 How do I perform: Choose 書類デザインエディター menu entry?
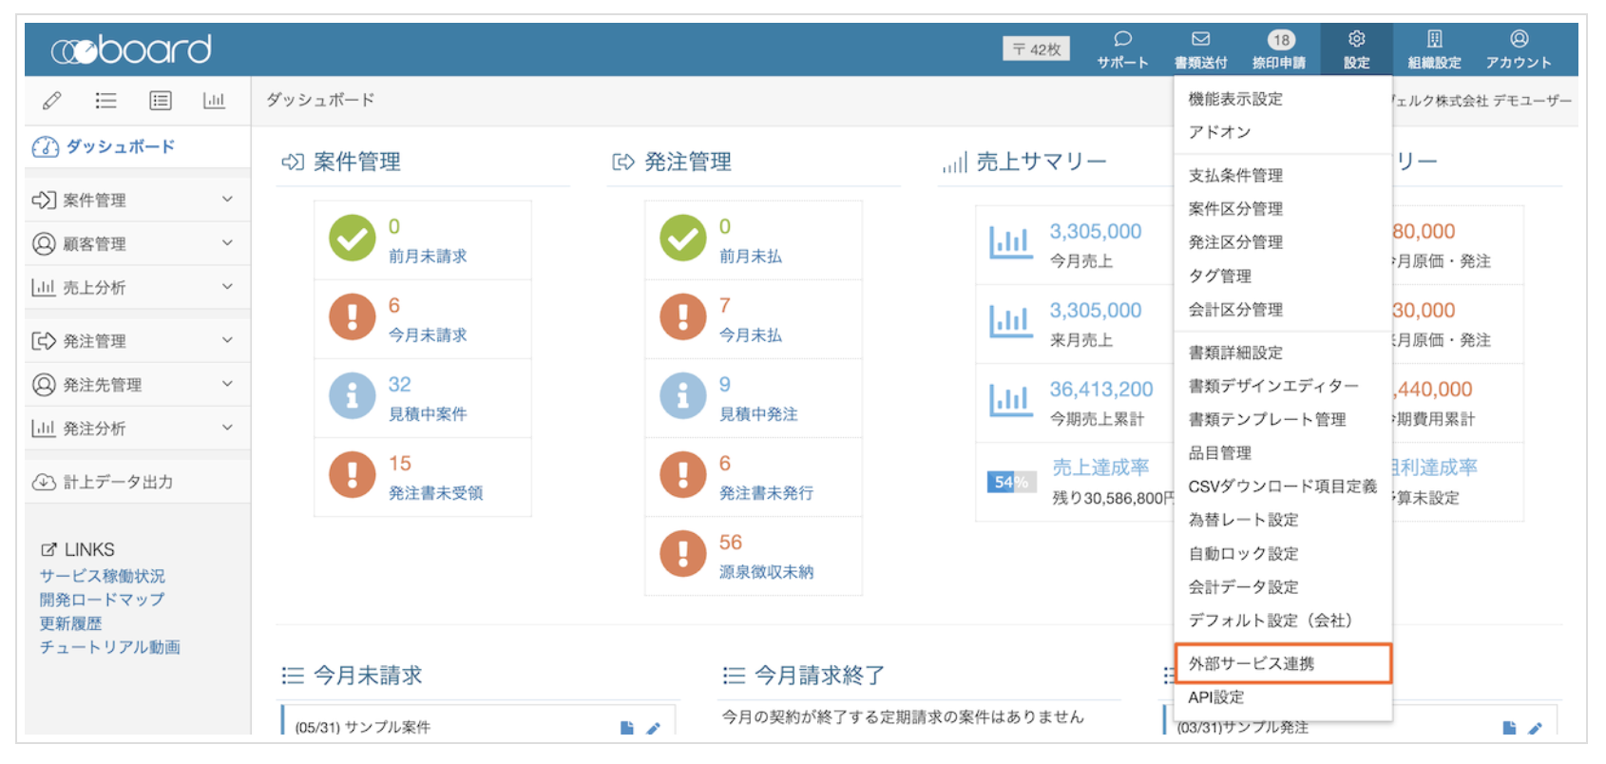click(1272, 386)
